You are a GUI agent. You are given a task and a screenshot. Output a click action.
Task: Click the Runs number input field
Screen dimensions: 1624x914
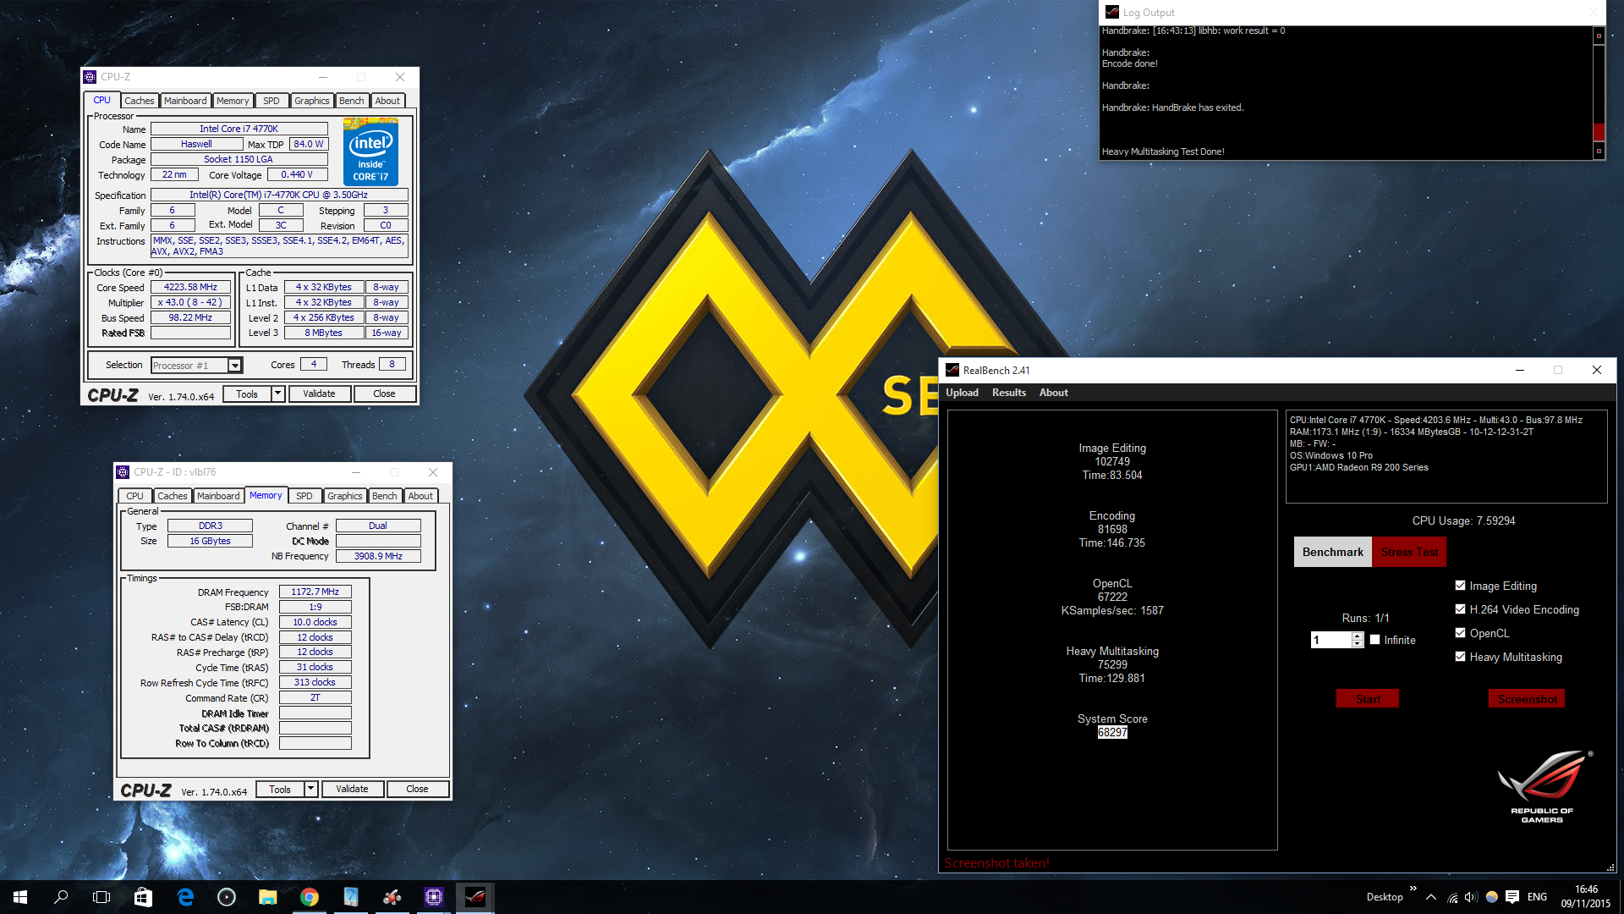(1331, 640)
